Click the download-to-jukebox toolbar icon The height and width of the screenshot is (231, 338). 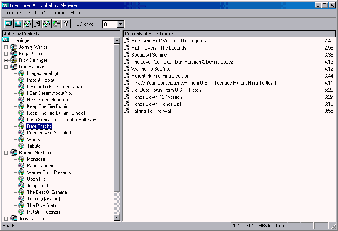click(x=18, y=24)
